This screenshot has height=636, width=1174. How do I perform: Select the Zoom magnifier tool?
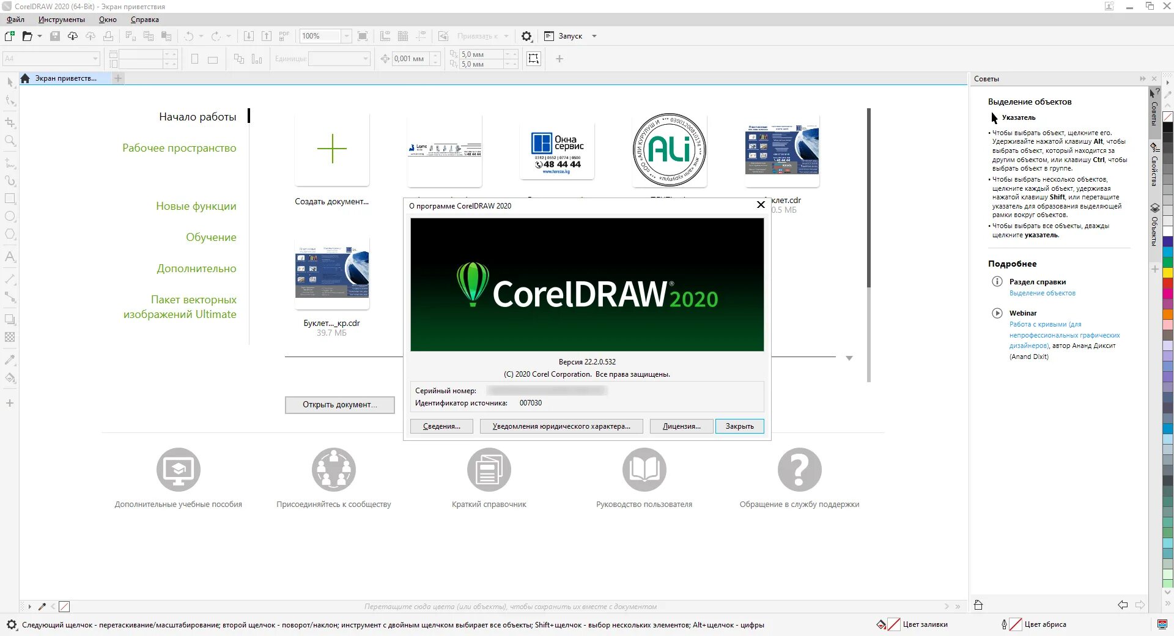[10, 141]
